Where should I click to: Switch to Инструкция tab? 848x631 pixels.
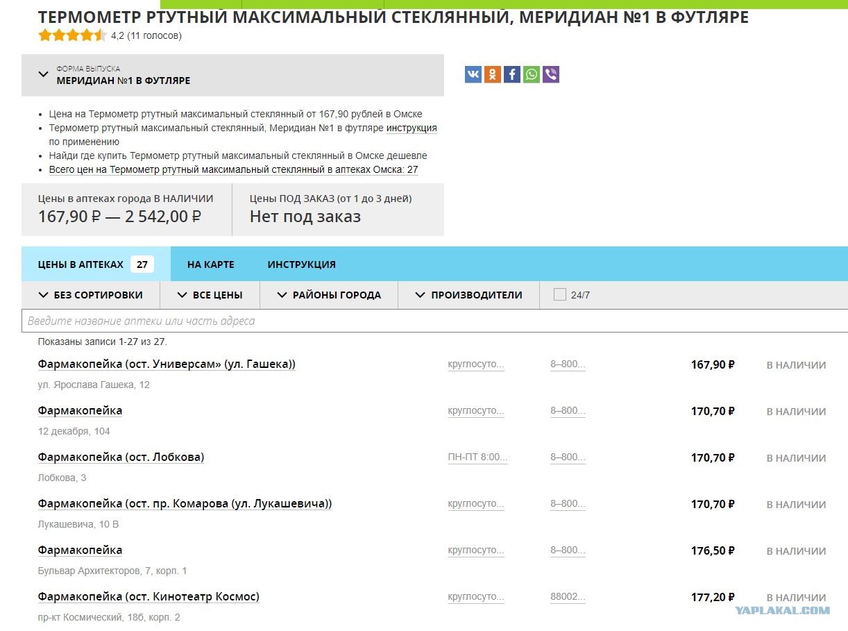click(x=302, y=264)
